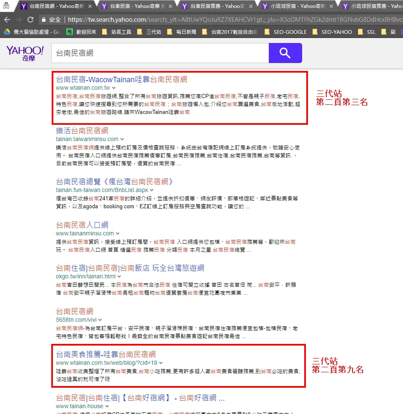
Task: Click the folder icon for 刷 bookmark
Action: (x=384, y=32)
